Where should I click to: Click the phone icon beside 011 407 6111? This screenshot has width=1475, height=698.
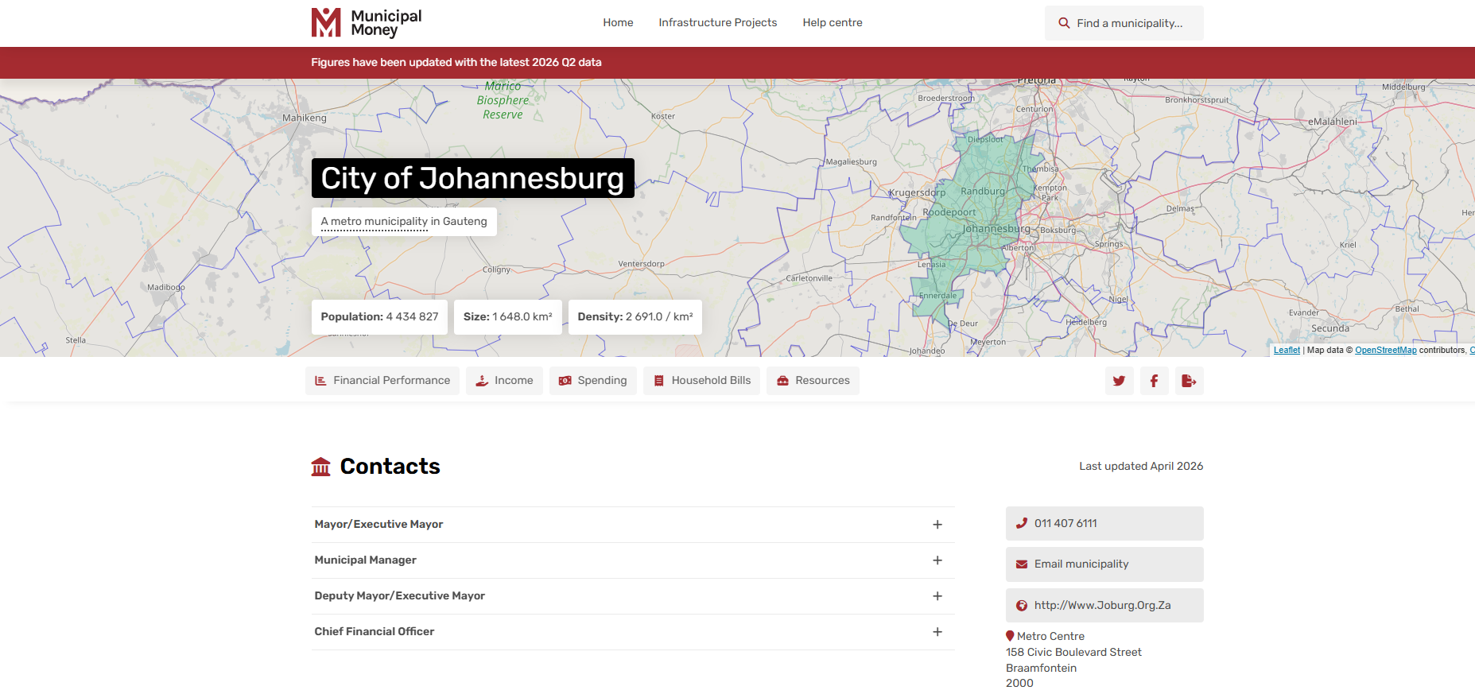(1022, 523)
